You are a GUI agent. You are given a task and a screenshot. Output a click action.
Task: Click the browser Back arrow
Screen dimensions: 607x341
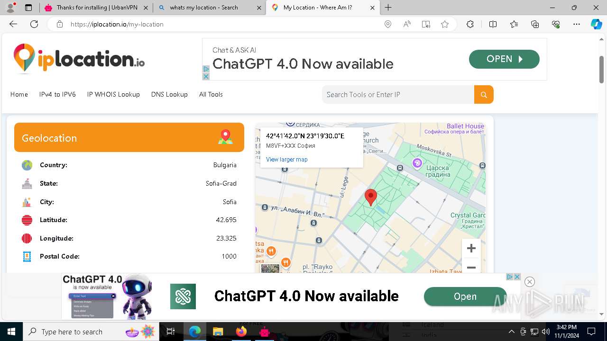[13, 24]
